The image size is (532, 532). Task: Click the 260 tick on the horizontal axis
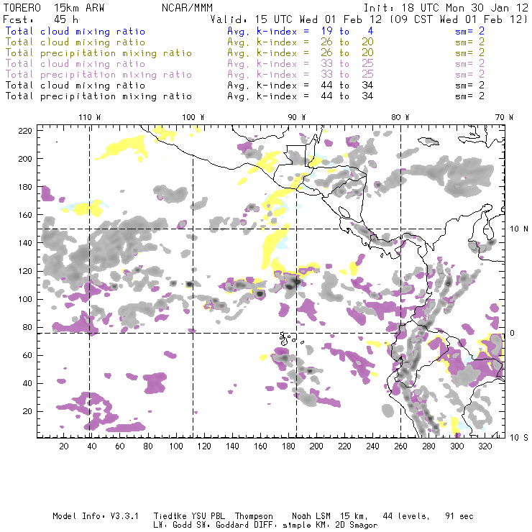click(400, 446)
